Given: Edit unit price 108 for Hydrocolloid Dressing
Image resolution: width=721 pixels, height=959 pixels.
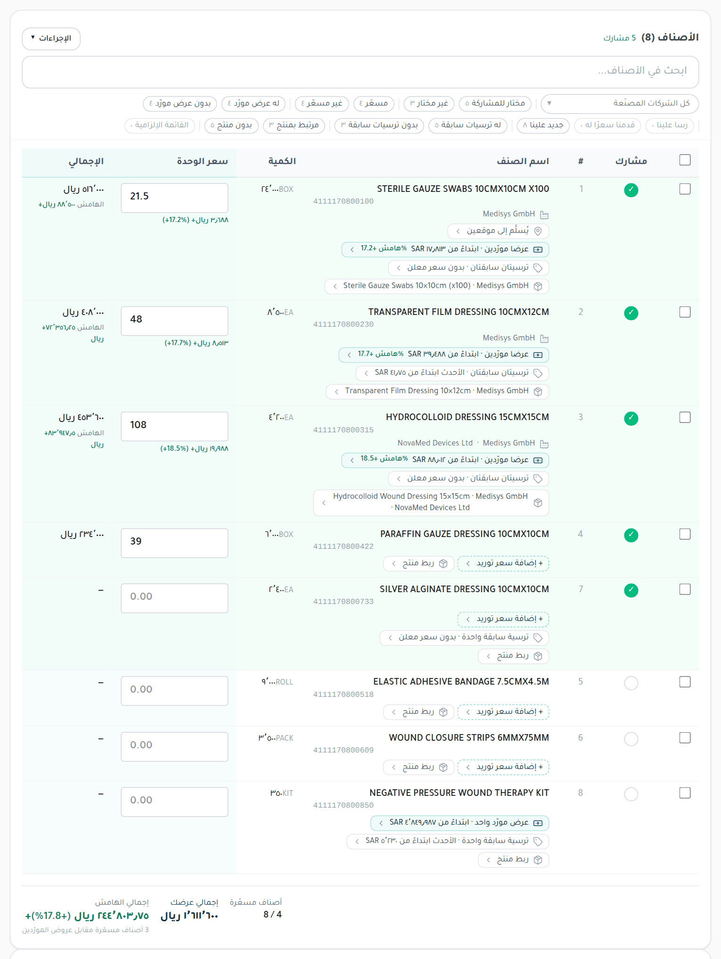Looking at the screenshot, I should point(174,427).
